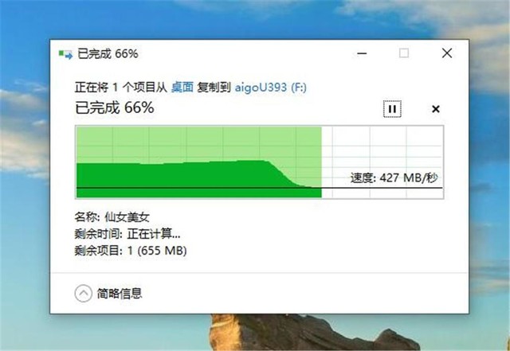Open the aigoU393 (F:) destination link
Viewport: 510px width, 351px height.
pos(271,87)
